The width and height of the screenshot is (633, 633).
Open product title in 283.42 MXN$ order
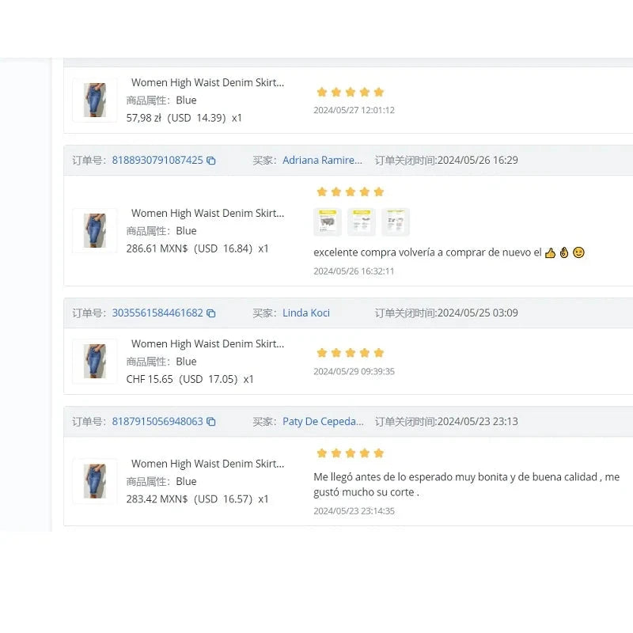[x=207, y=464]
